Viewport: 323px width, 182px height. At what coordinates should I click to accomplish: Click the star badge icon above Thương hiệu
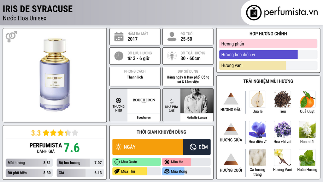coord(119,100)
